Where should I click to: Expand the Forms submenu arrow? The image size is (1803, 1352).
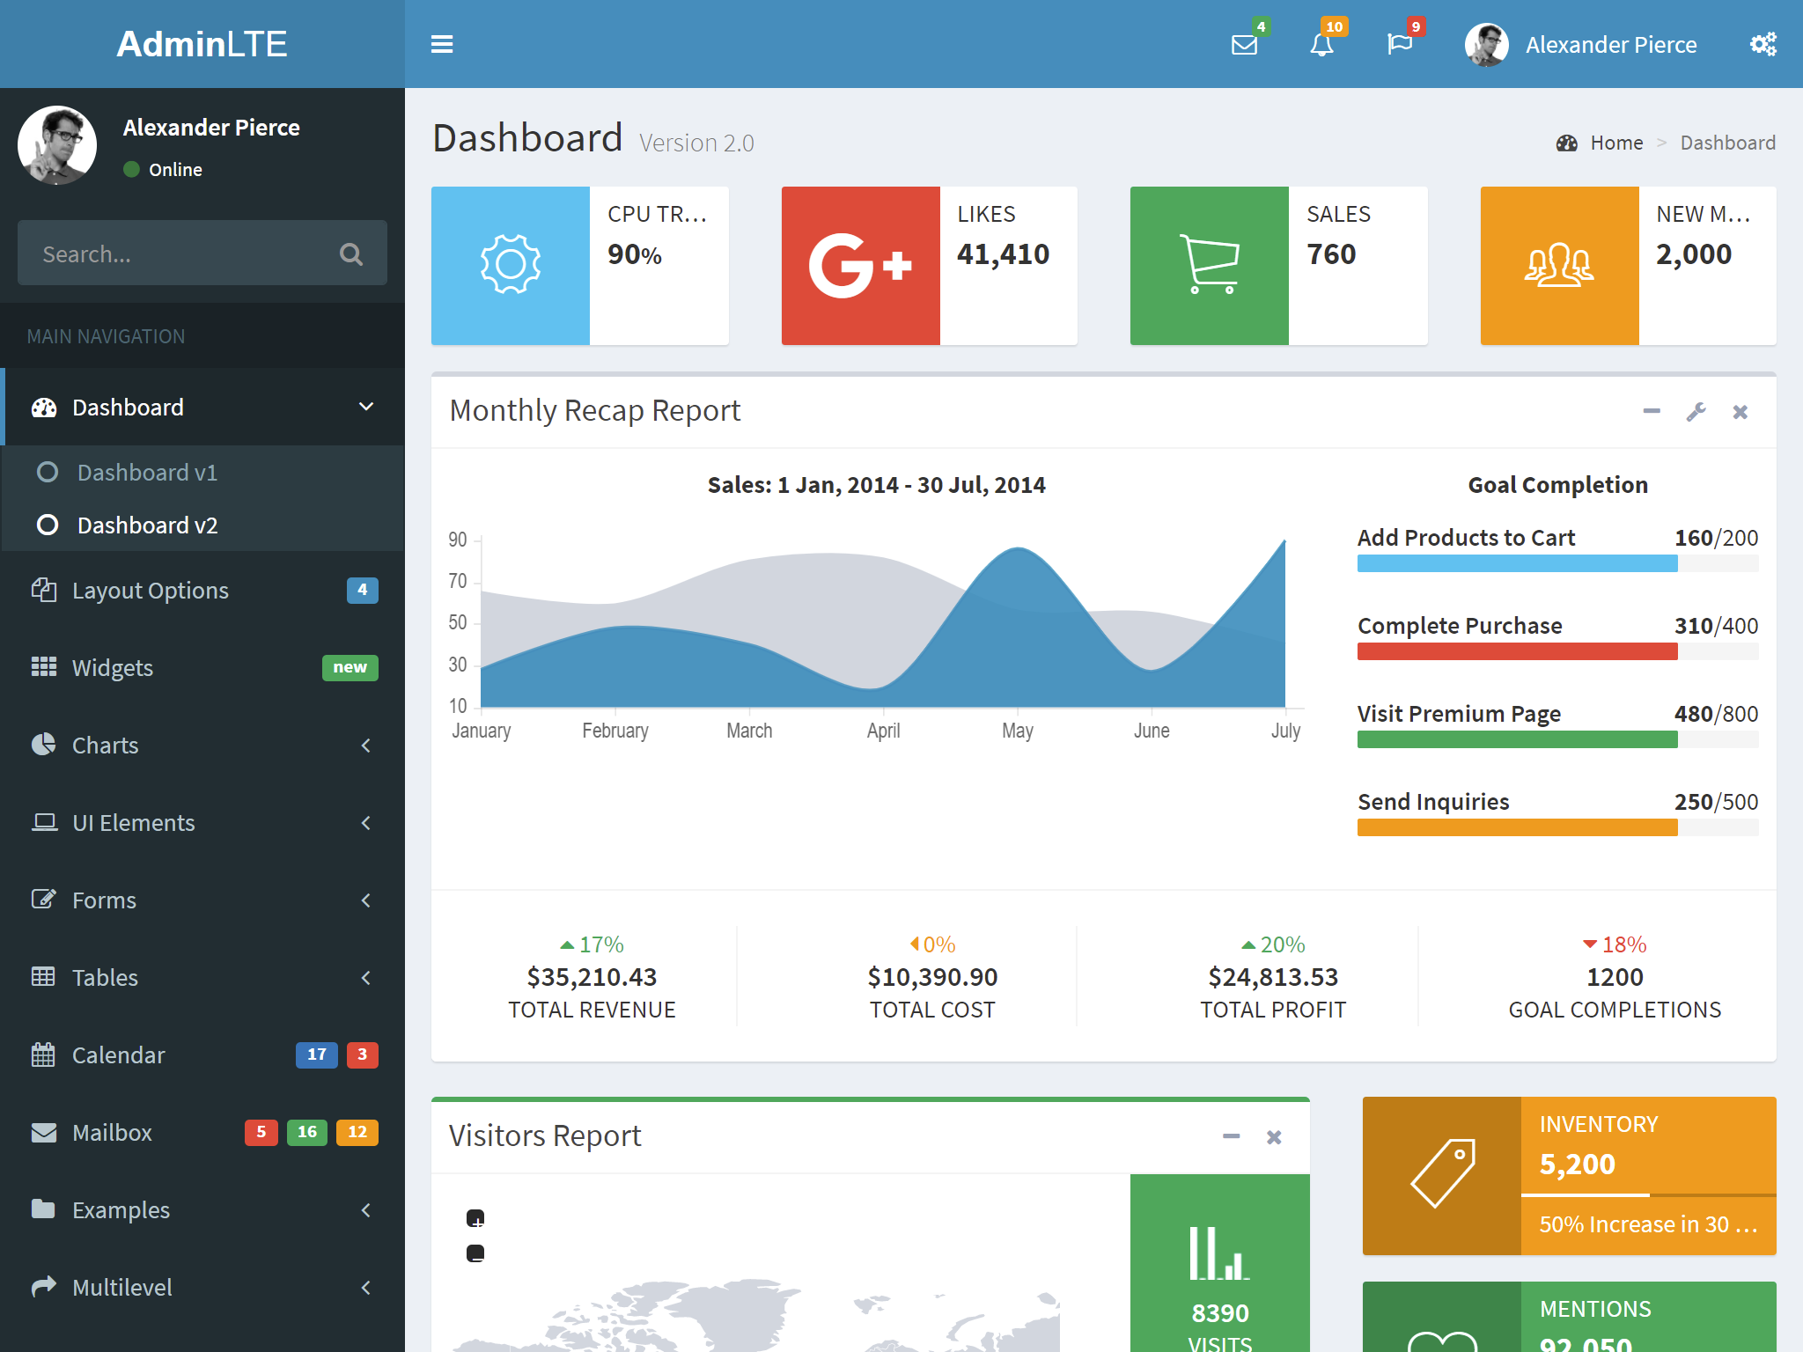coord(366,900)
